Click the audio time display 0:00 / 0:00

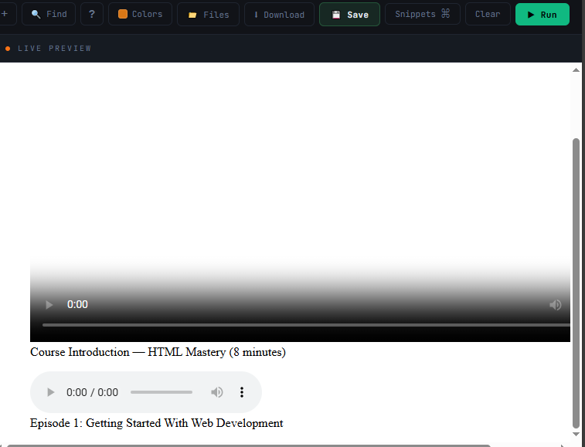92,392
